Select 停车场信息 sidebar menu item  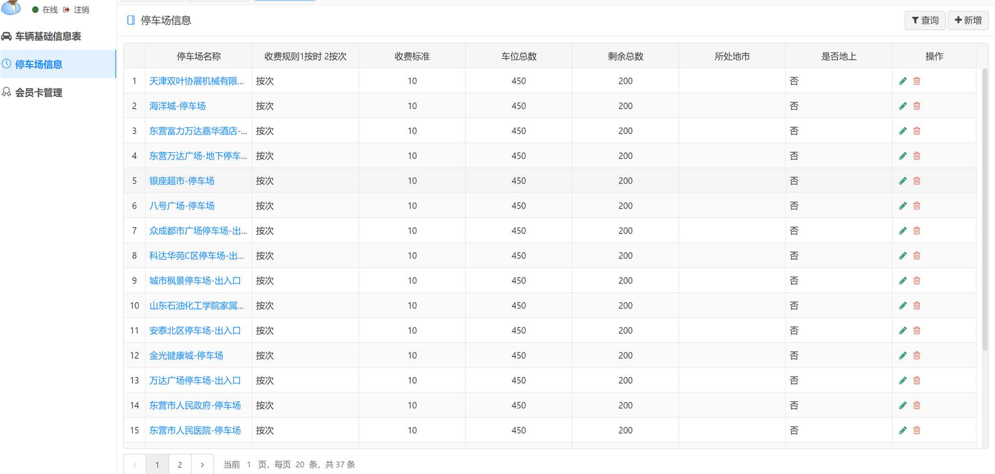(x=39, y=64)
